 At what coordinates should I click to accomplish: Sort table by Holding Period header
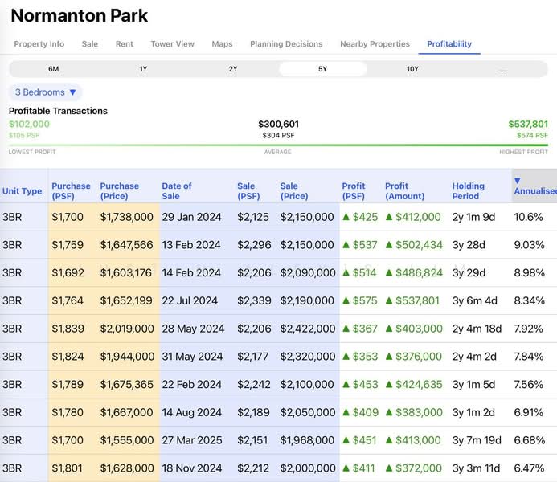tap(469, 191)
